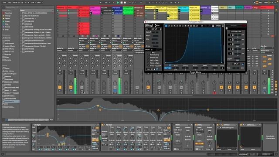
Task: Enable the Mono button on Utility
Action: (x=199, y=143)
